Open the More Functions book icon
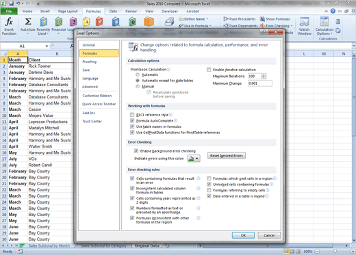The image size is (356, 255). tap(149, 22)
